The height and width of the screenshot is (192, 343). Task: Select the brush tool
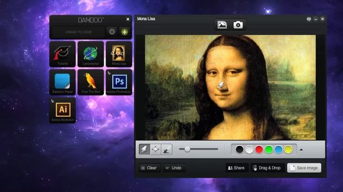click(167, 149)
